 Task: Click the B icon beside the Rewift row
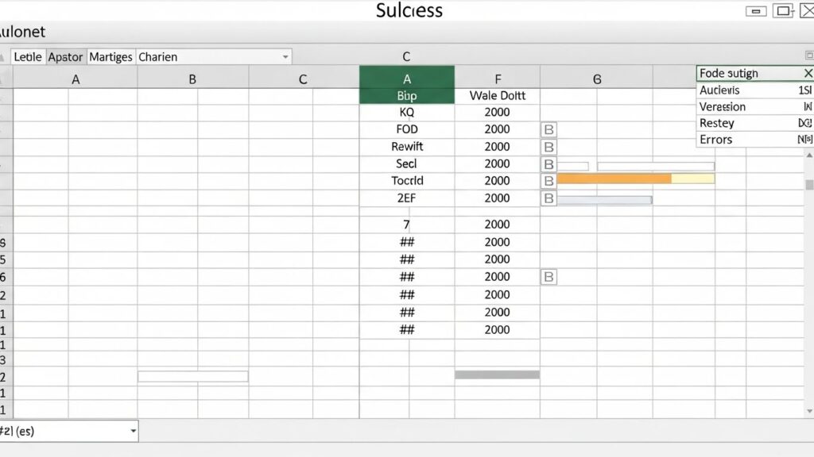[x=548, y=147]
